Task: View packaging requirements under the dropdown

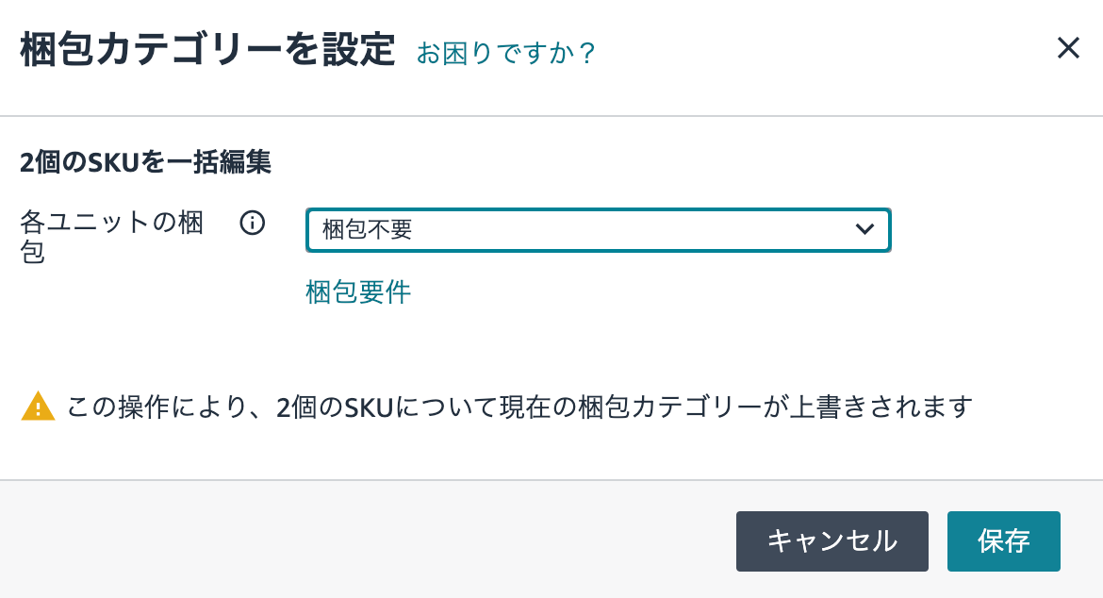Action: (x=358, y=292)
